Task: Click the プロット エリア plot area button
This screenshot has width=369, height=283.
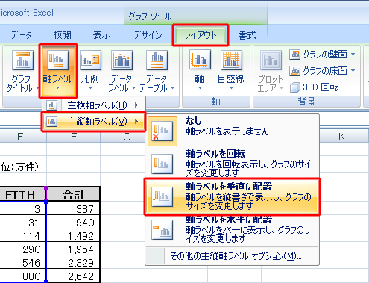Action: pos(271,71)
